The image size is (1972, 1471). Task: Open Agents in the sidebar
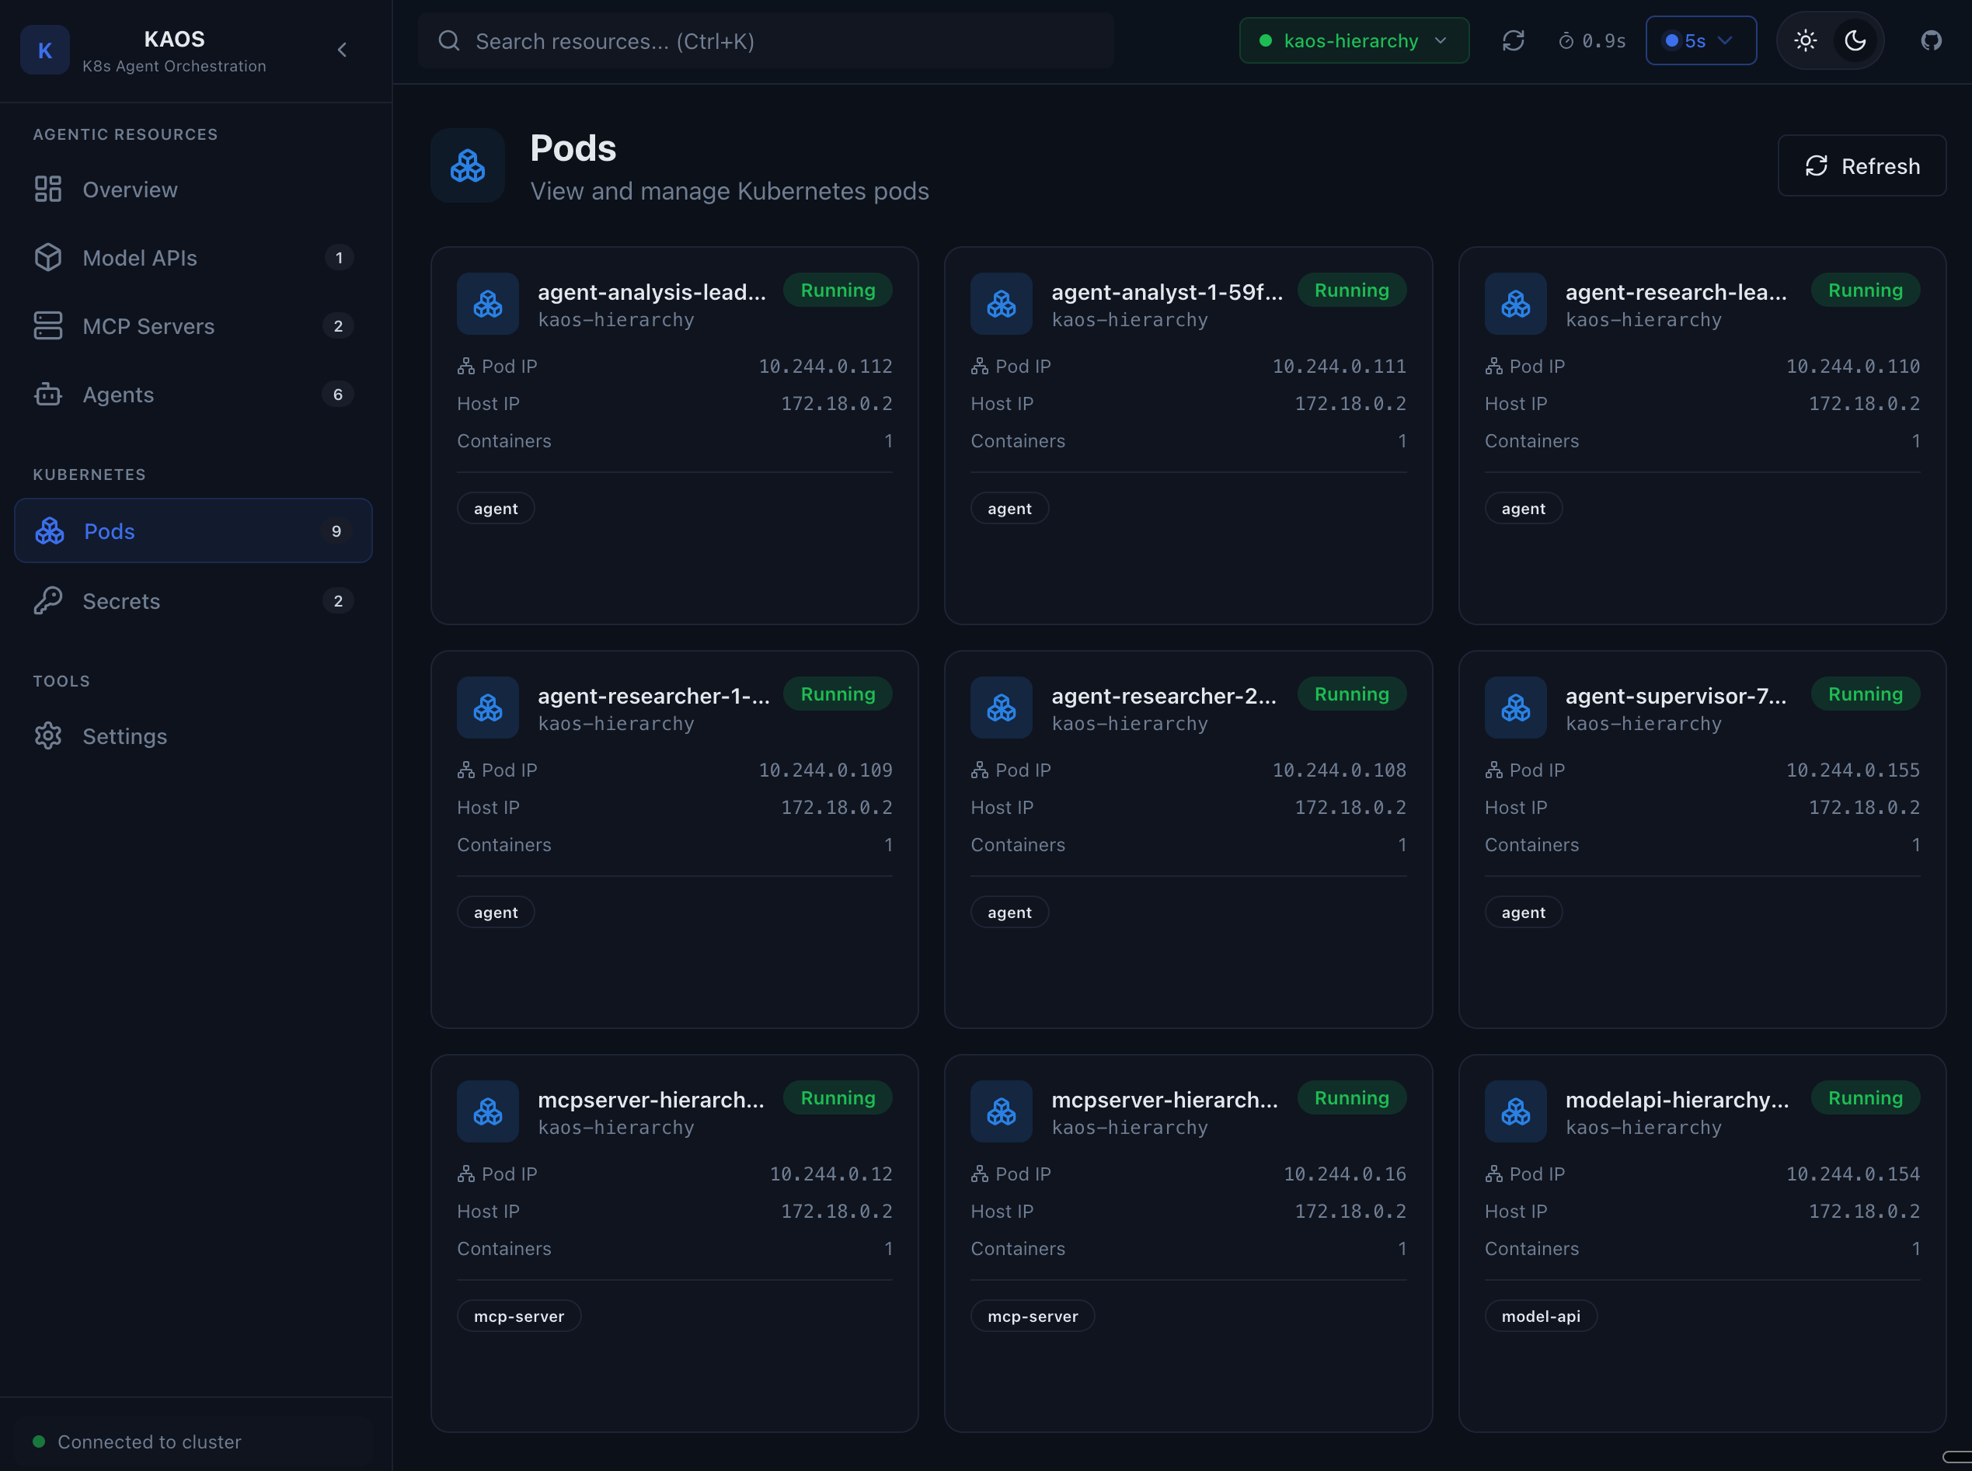tap(118, 395)
